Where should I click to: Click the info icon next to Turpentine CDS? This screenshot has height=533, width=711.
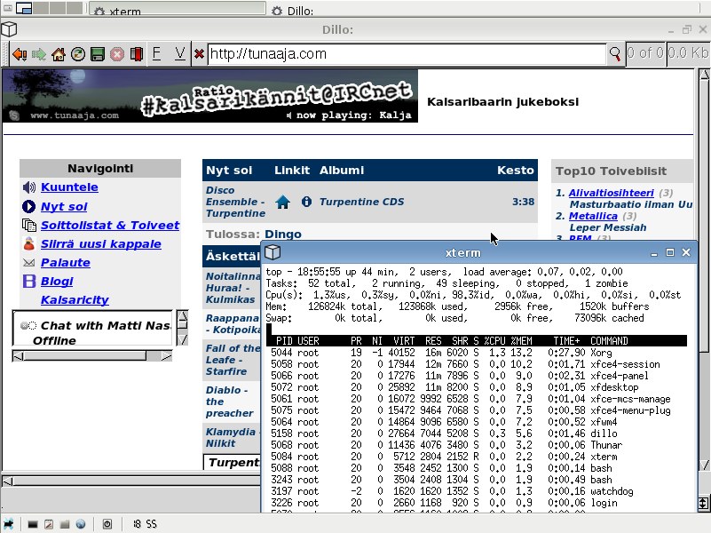point(307,203)
